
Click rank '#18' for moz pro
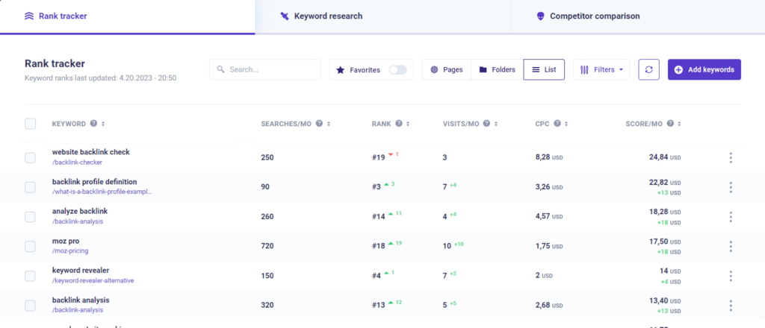(378, 246)
